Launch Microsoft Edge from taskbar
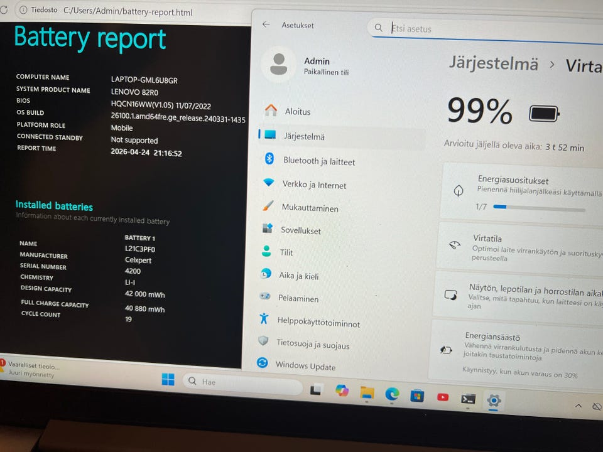 [x=392, y=394]
